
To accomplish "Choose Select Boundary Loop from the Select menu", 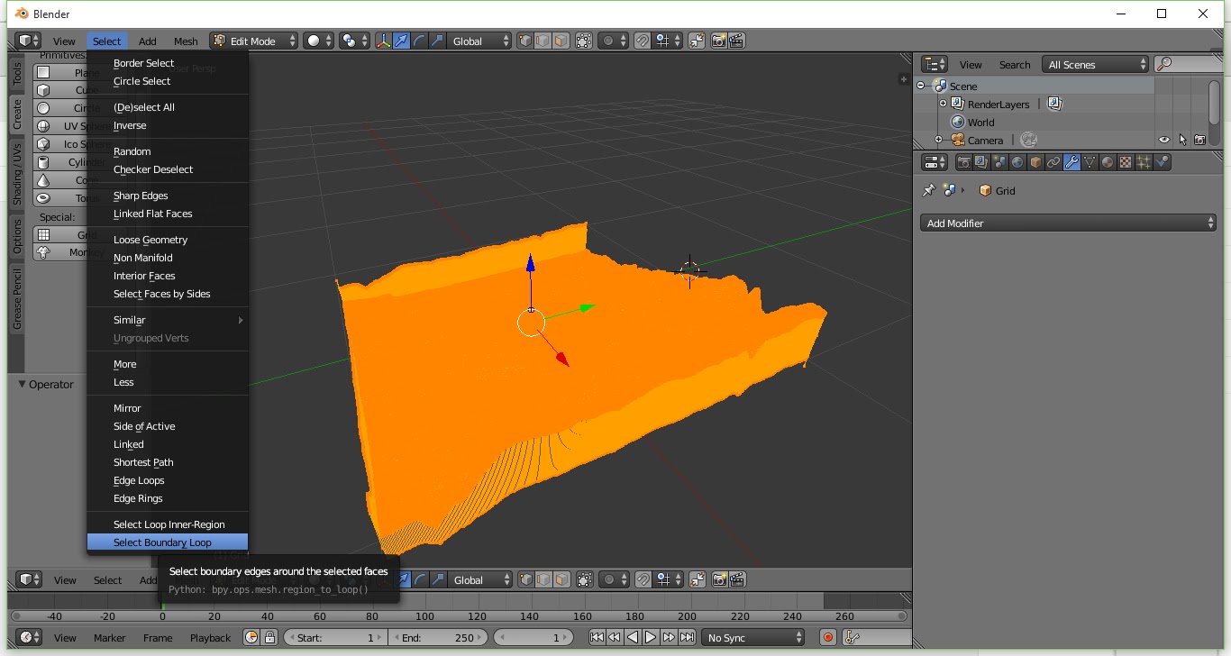I will tap(168, 542).
